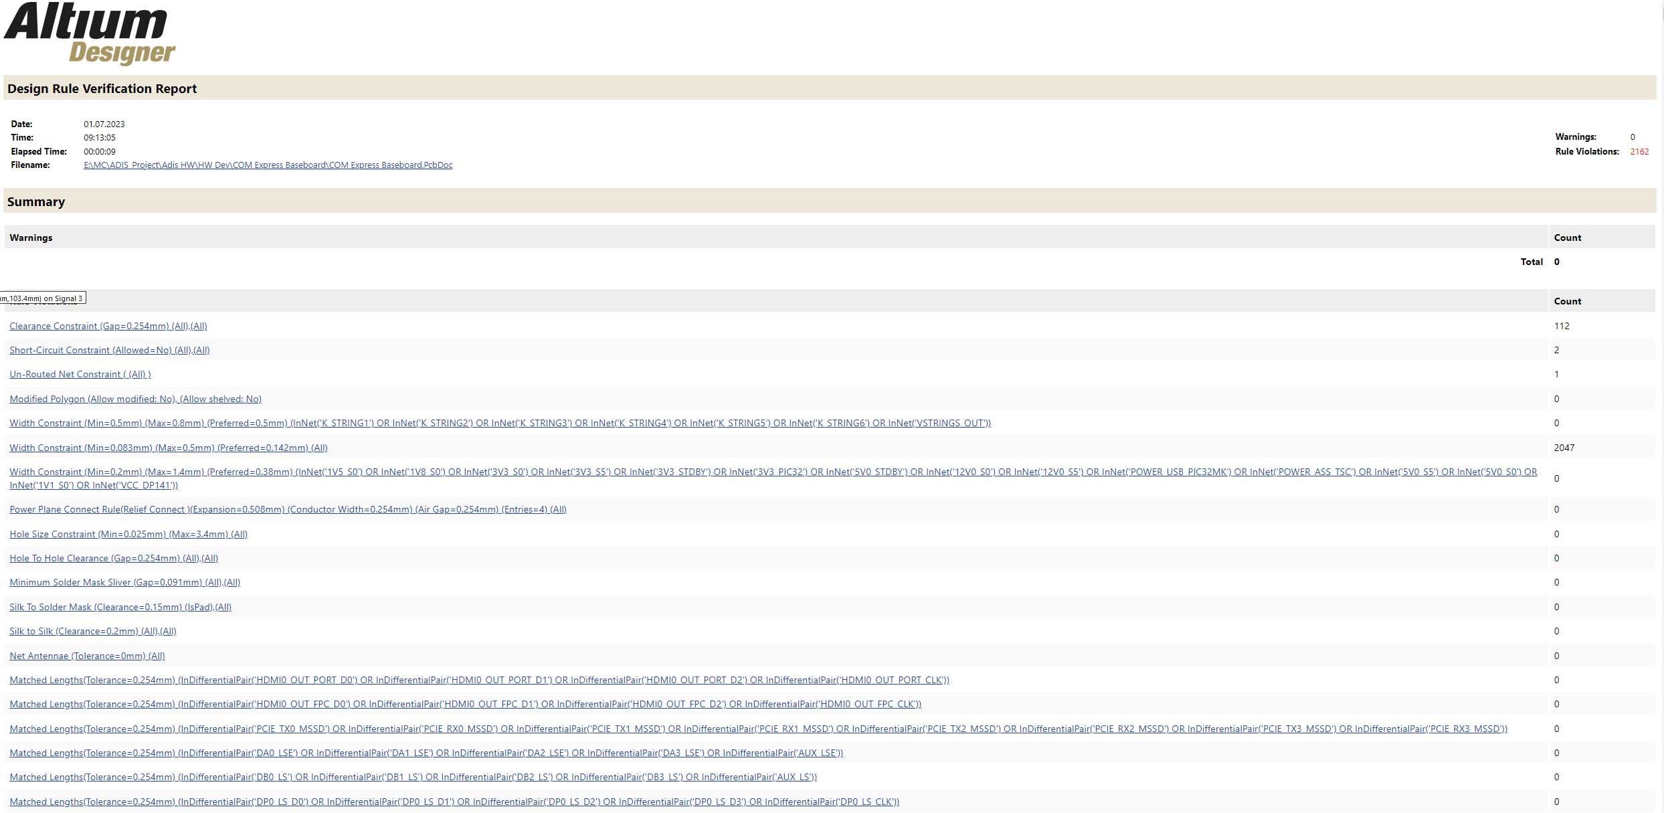Open Un-Routed Net Constraint link
The height and width of the screenshot is (813, 1664).
(80, 374)
